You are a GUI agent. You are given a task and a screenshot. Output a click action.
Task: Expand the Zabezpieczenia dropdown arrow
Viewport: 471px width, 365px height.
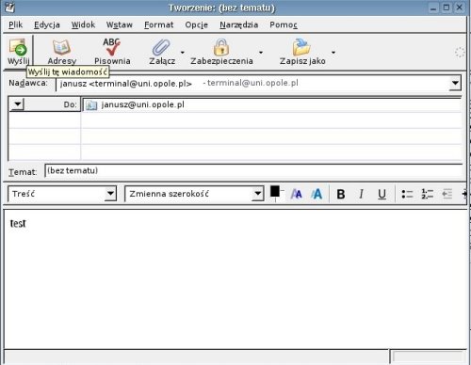pos(261,53)
